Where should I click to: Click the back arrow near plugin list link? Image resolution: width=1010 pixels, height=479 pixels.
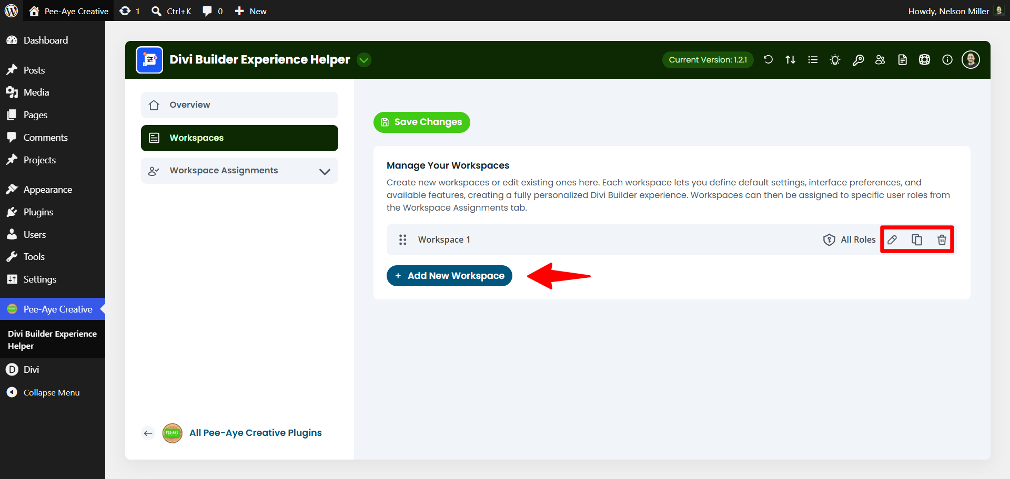(x=148, y=433)
